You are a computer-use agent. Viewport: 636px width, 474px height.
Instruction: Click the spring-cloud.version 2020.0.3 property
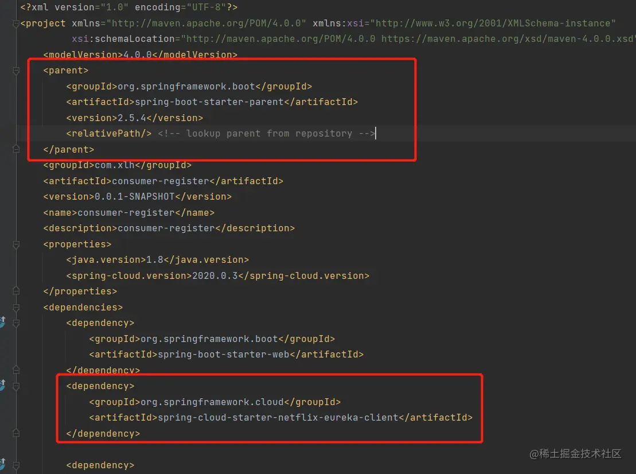(x=218, y=276)
